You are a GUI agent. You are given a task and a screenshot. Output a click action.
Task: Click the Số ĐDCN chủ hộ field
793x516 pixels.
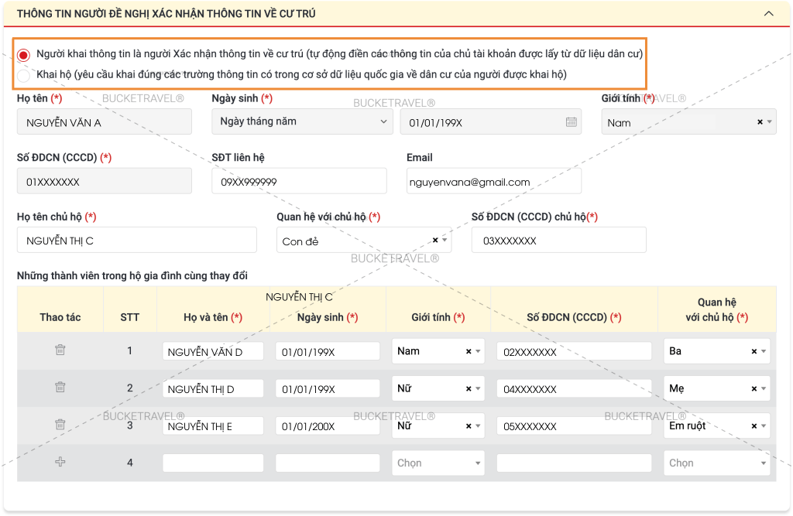[558, 241]
